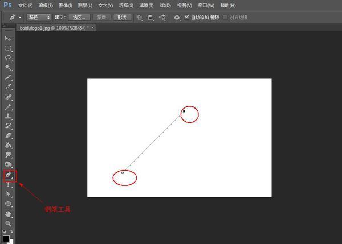Click the black foreground color swatch
Viewport: 342px width, 244px height.
click(6, 238)
